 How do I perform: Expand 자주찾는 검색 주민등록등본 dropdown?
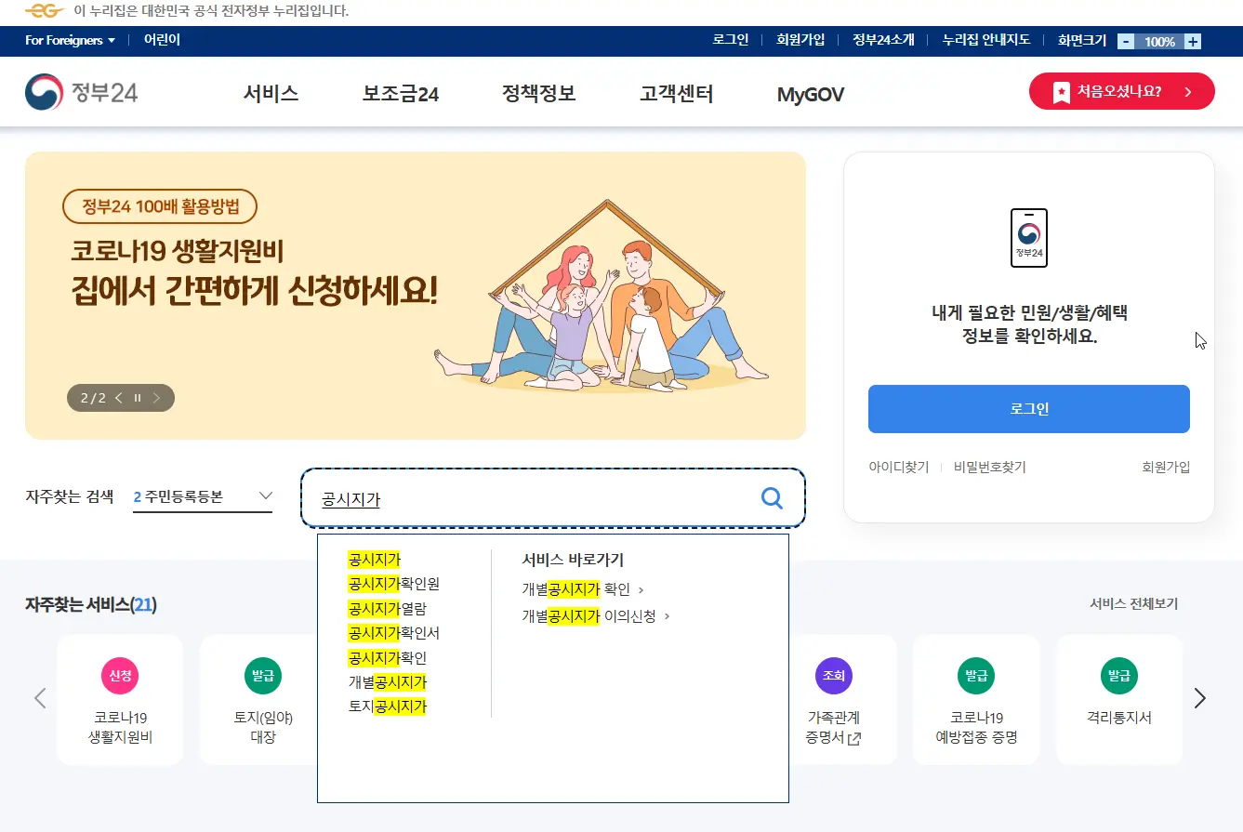point(203,496)
